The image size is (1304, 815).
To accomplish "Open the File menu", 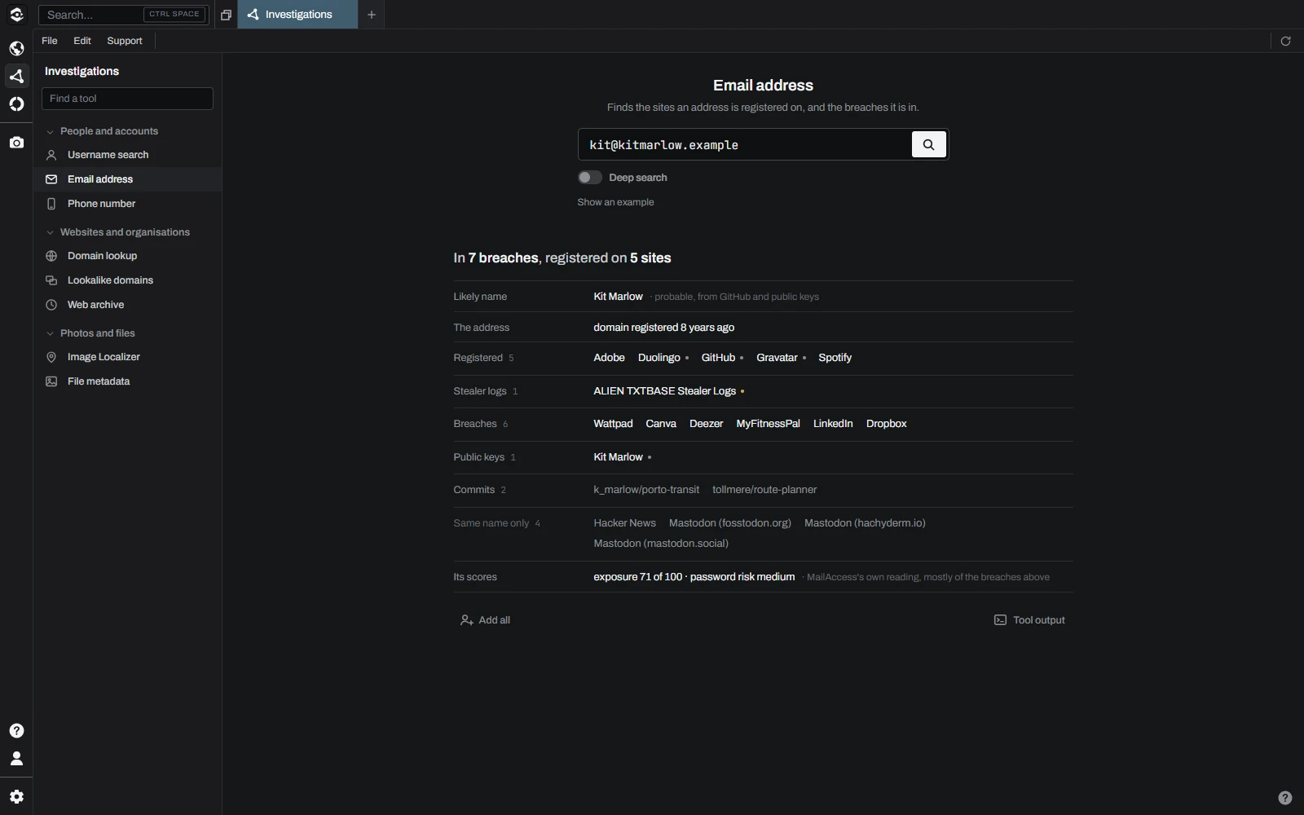I will [x=50, y=41].
